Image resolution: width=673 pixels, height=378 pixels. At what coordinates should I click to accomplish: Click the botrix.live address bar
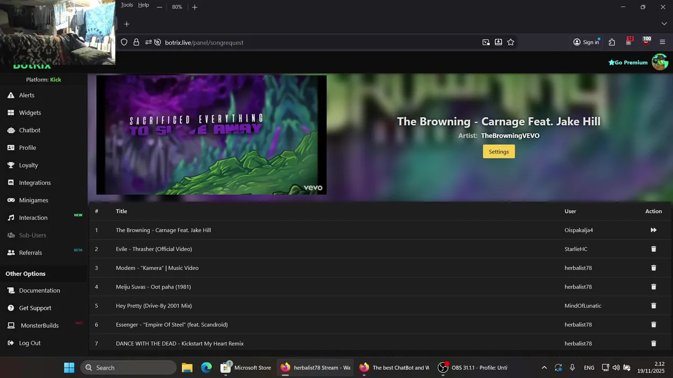[x=205, y=43]
